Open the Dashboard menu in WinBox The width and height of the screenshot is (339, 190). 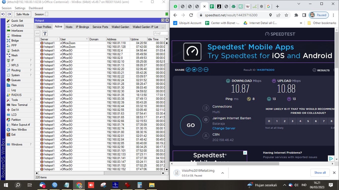(x=36, y=8)
